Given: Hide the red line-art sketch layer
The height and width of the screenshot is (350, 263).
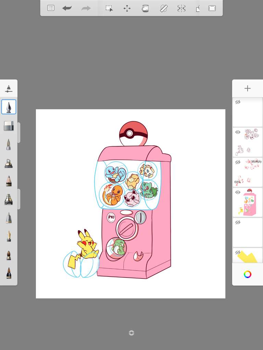Looking at the screenshot, I should point(238,132).
